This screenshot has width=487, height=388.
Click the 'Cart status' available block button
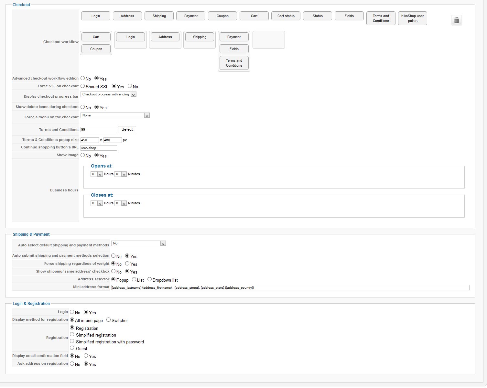[x=286, y=16]
